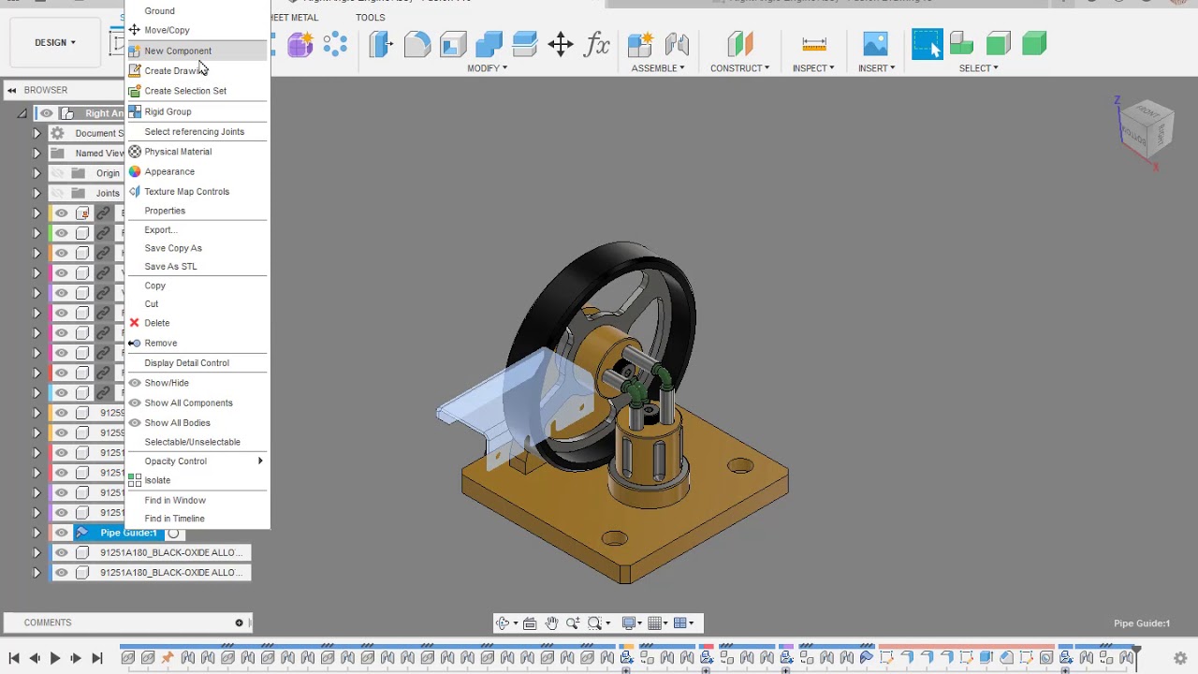Toggle eye of first 91251A180_BLACK-OXIDE ALLO row

click(62, 552)
